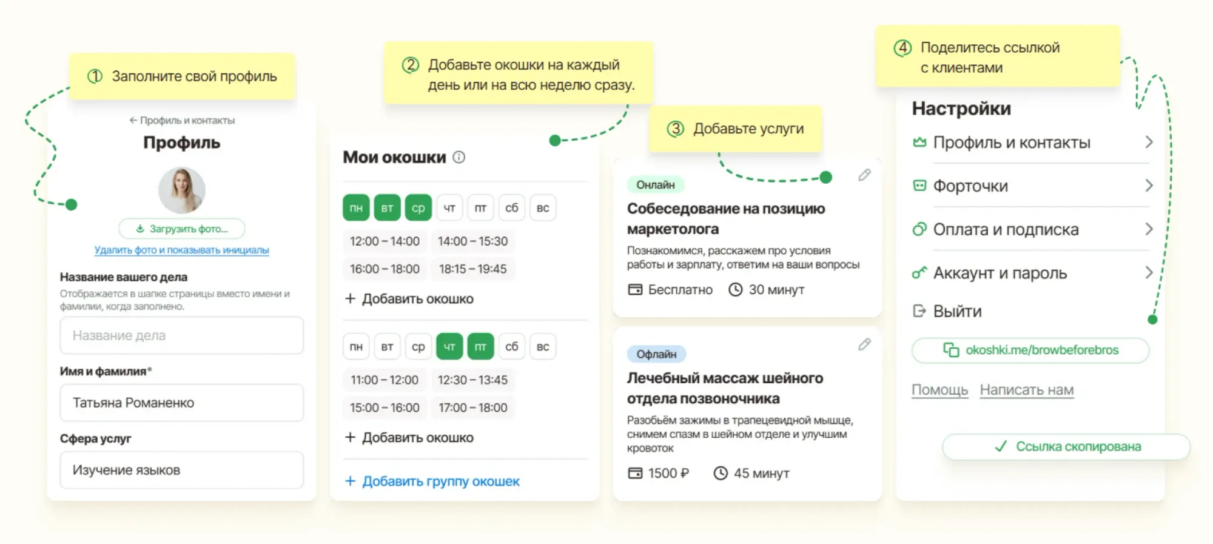The height and width of the screenshot is (544, 1213).
Task: Toggle пн in the first window group
Action: [x=356, y=208]
